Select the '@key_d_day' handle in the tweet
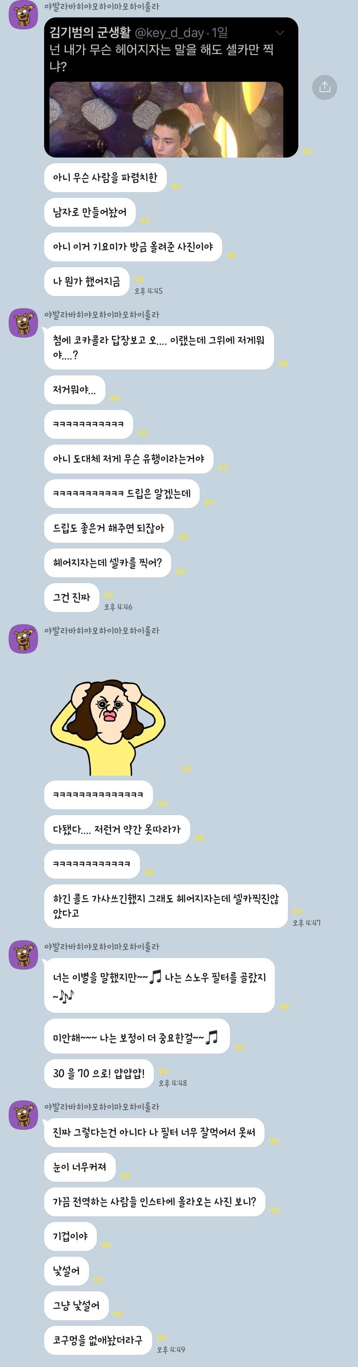 coord(169,33)
